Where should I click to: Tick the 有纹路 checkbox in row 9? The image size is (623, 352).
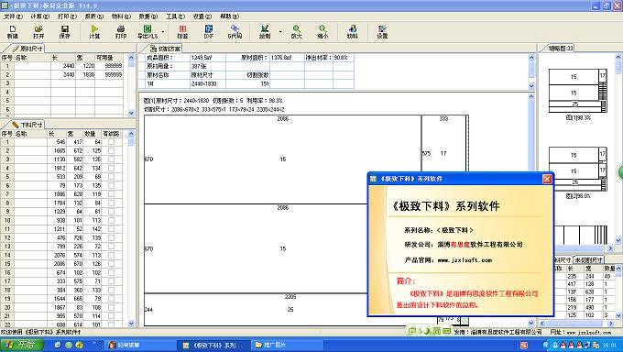[x=111, y=212]
